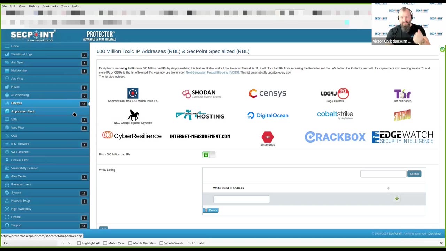Open the History menu

click(34, 6)
